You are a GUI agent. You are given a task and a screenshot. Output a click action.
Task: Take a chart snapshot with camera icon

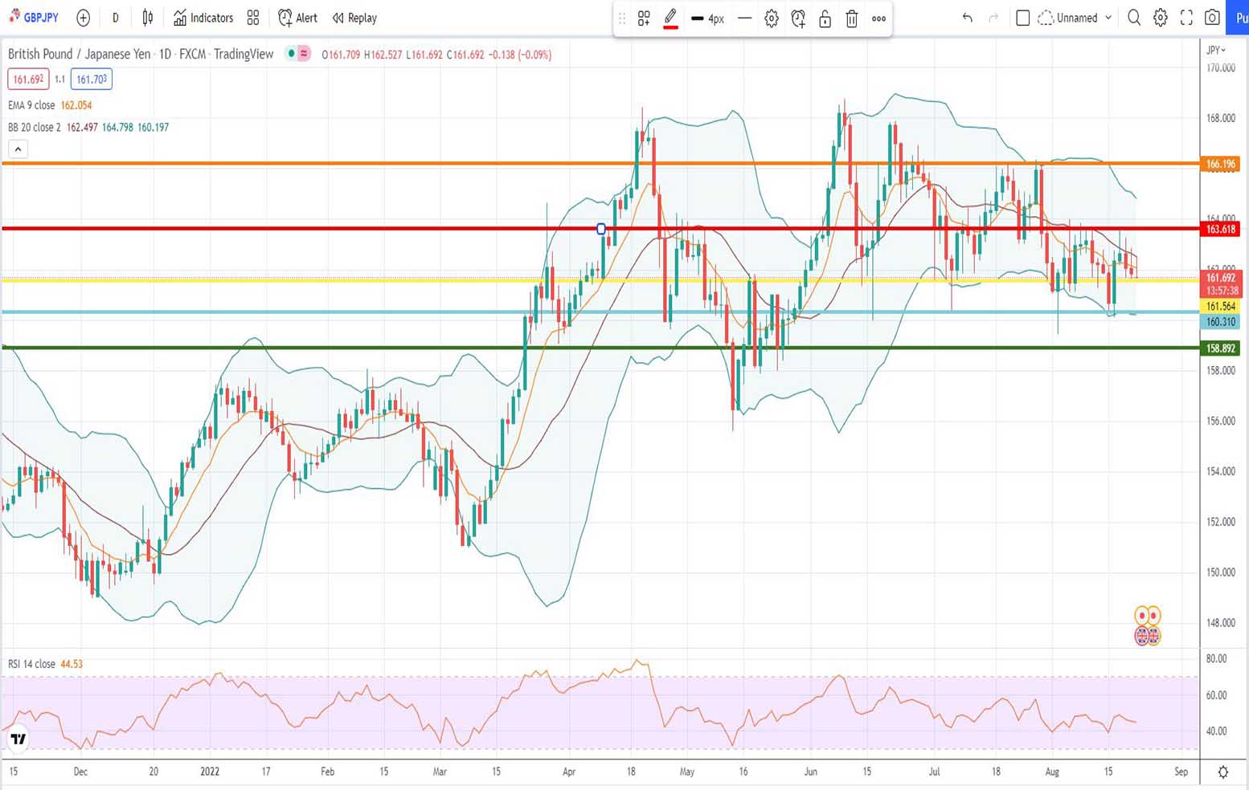(1212, 18)
